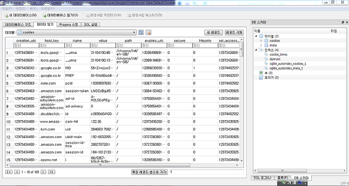Click the float/undock icon of DB 스키마 panel
The height and width of the screenshot is (186, 349).
[x=343, y=22]
